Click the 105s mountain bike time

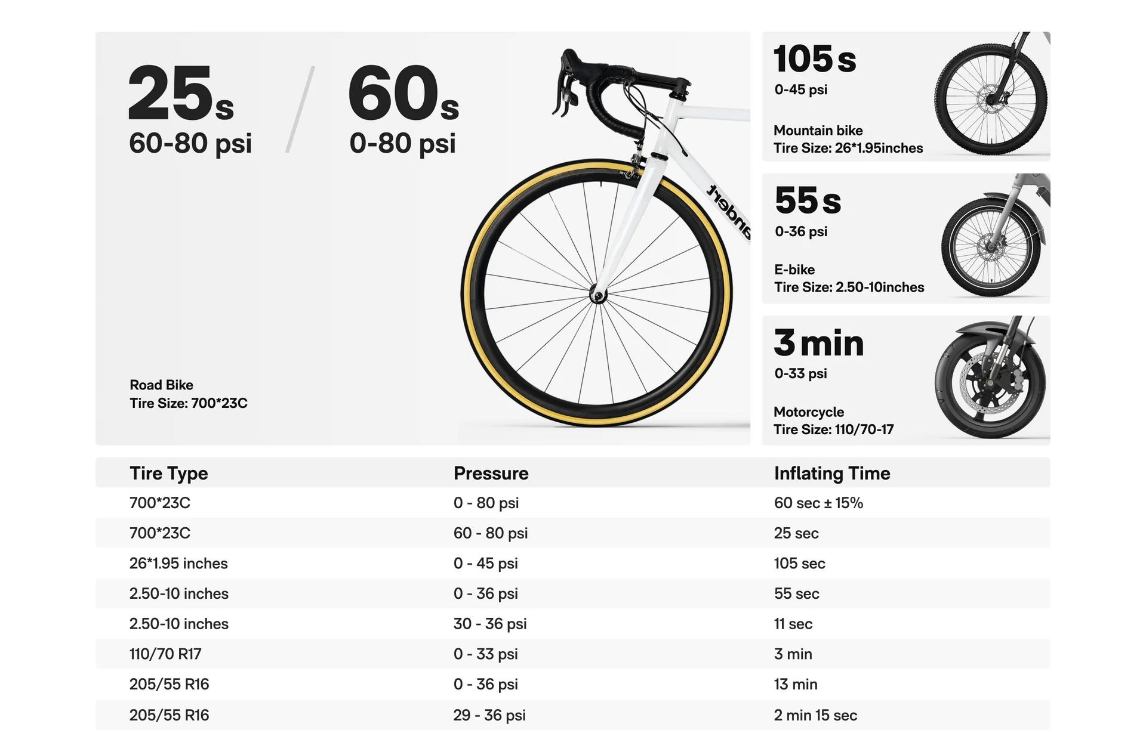pos(815,59)
